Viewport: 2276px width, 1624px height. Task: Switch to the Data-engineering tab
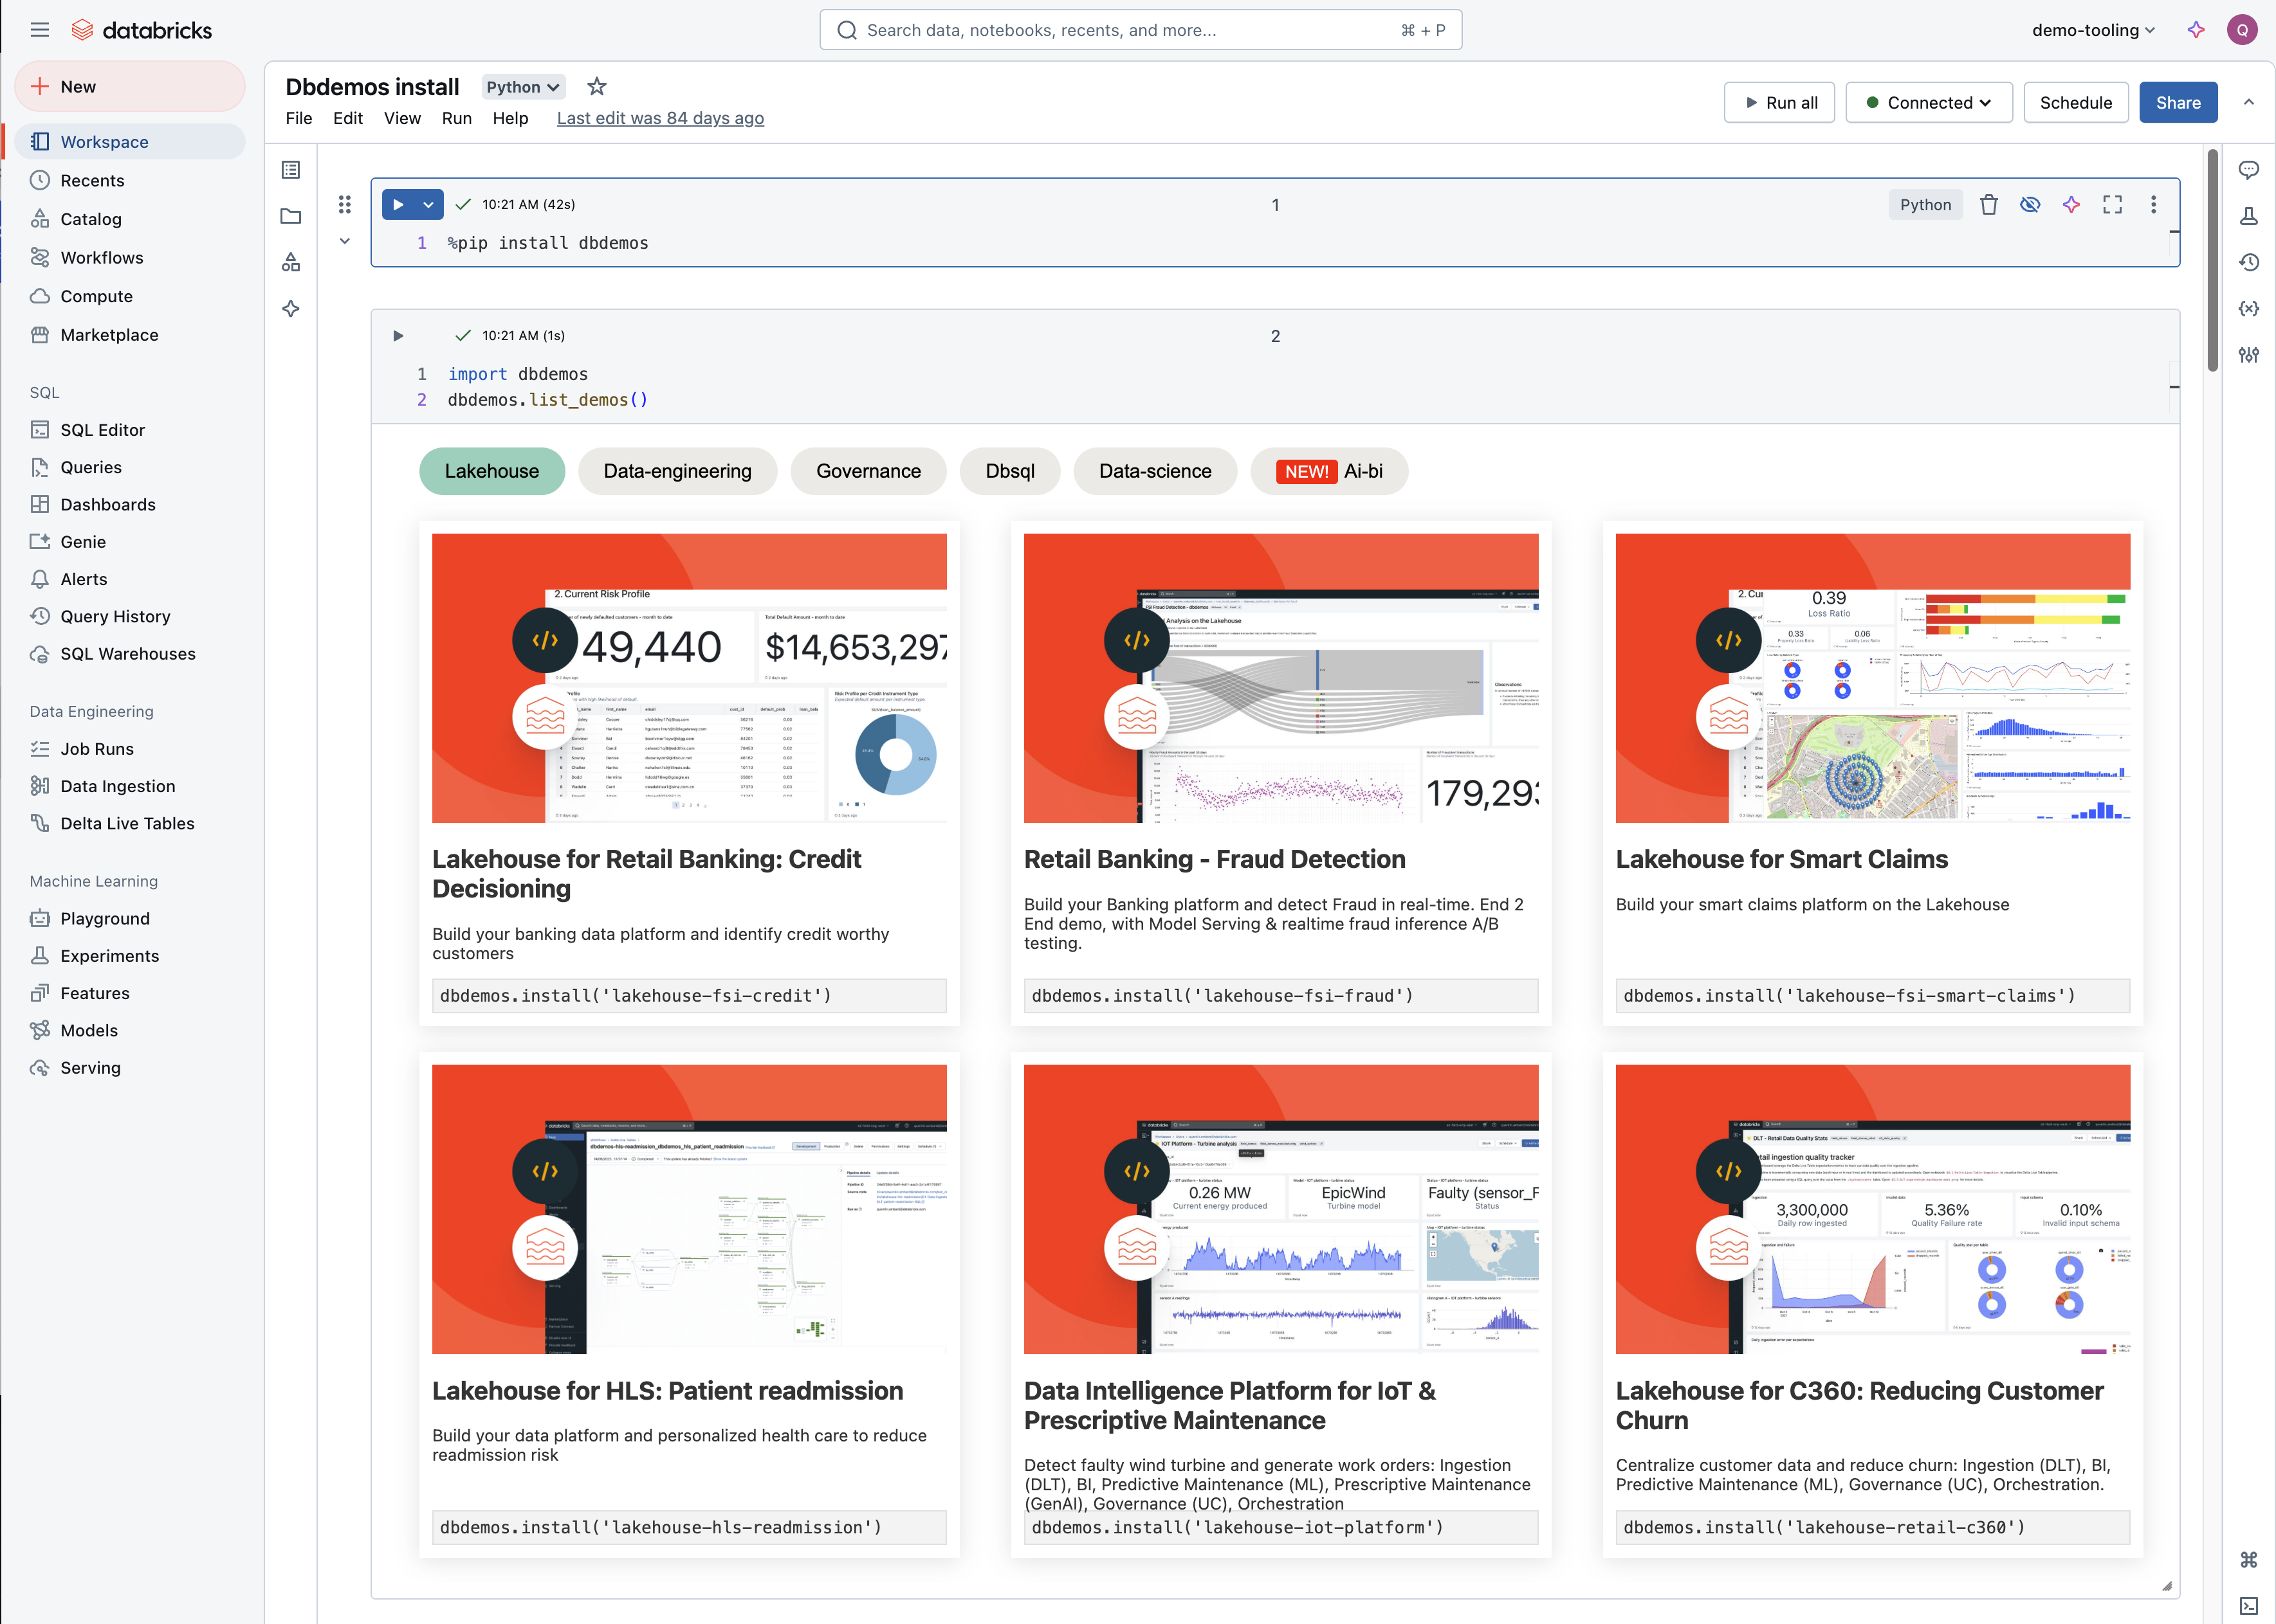click(x=677, y=471)
